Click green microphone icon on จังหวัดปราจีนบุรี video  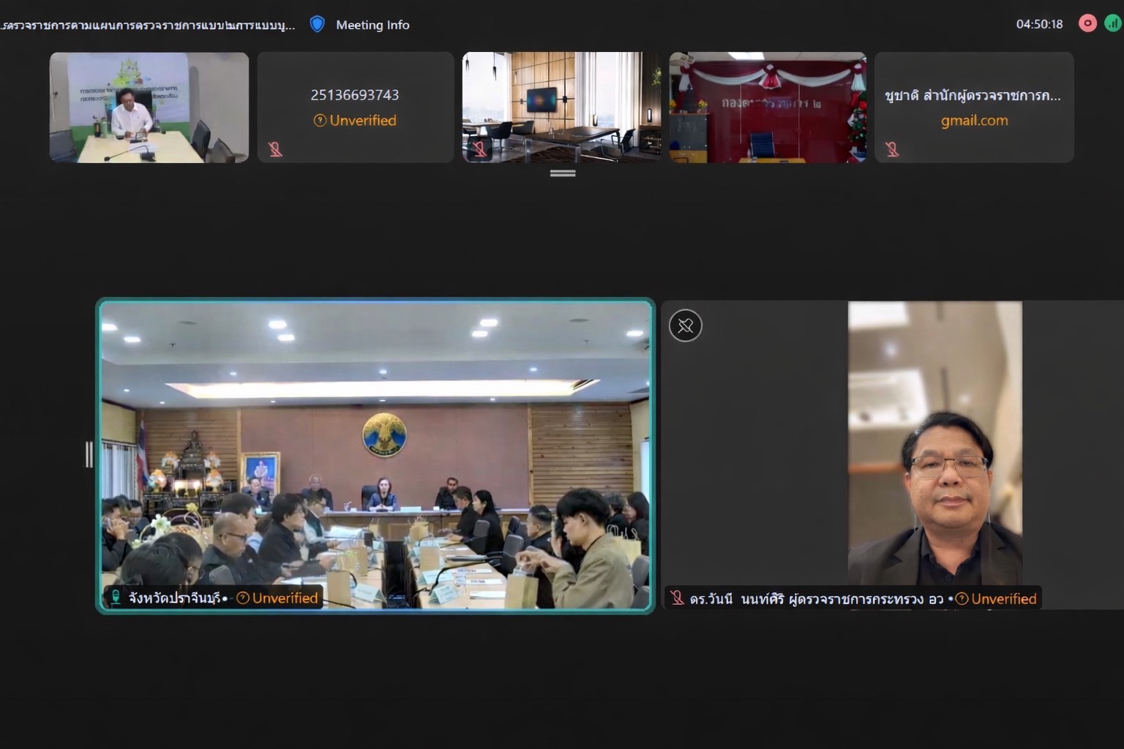116,598
